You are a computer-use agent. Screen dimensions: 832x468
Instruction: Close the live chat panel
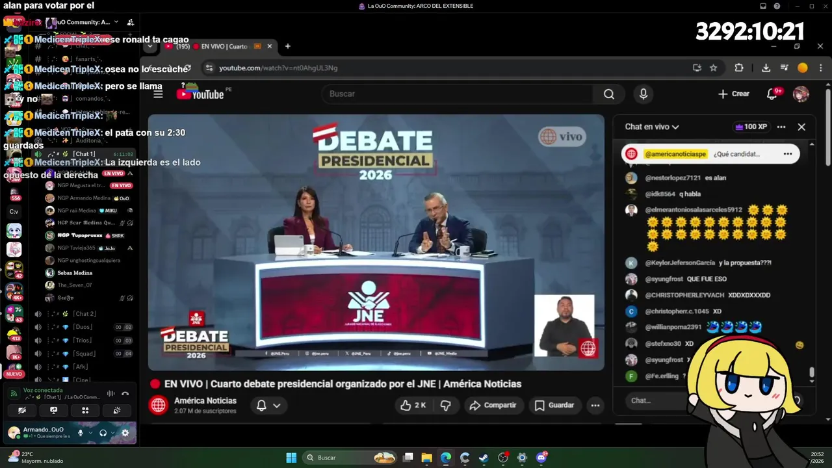pos(801,127)
